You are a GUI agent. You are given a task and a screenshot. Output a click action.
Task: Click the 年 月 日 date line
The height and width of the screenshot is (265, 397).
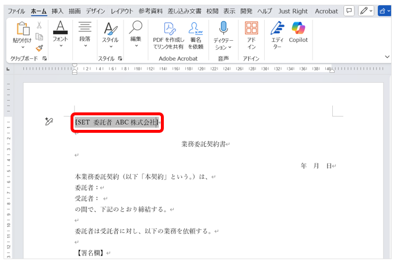(x=316, y=166)
